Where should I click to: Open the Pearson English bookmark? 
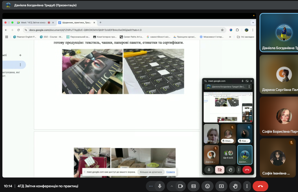(25, 37)
